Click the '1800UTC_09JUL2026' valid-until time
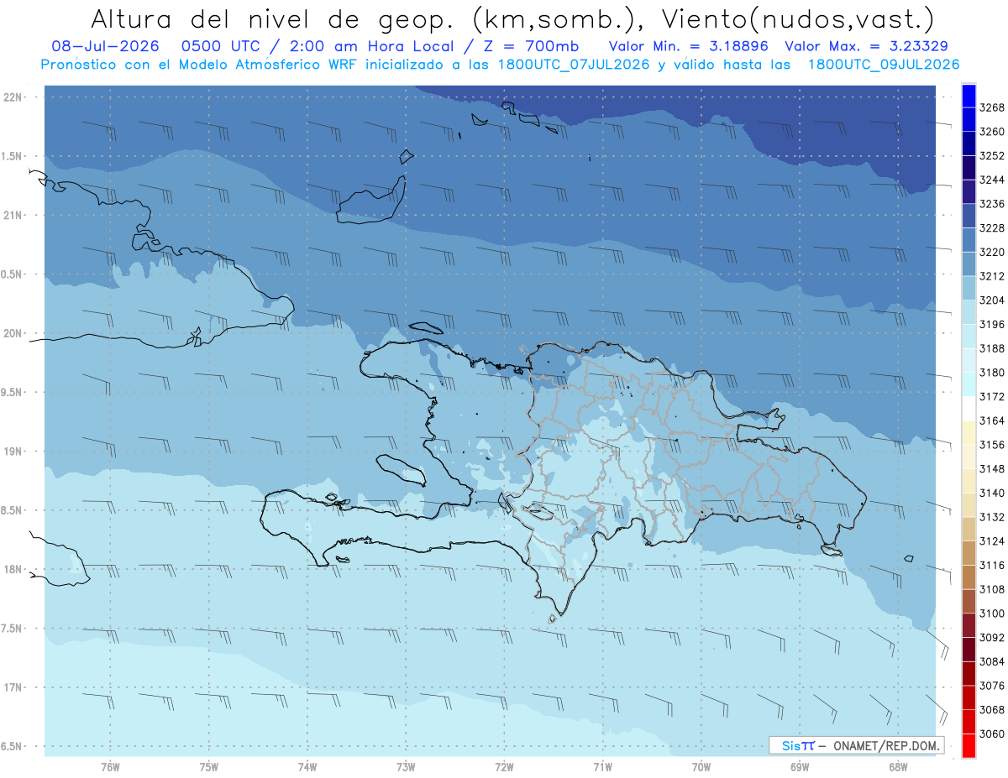Image resolution: width=1008 pixels, height=778 pixels. click(884, 65)
